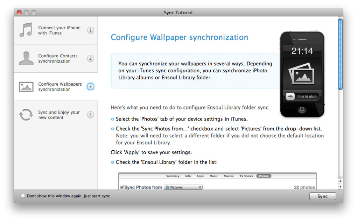Image resolution: width=357 pixels, height=222 pixels.
Task: Click the Movies tab in the iTunes image
Action: coord(229,176)
